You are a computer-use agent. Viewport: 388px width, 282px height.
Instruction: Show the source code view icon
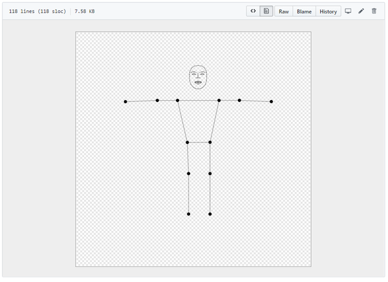[253, 11]
